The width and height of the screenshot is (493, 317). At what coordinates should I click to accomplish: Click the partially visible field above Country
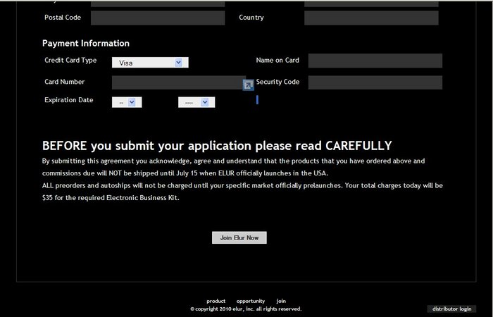(371, 3)
